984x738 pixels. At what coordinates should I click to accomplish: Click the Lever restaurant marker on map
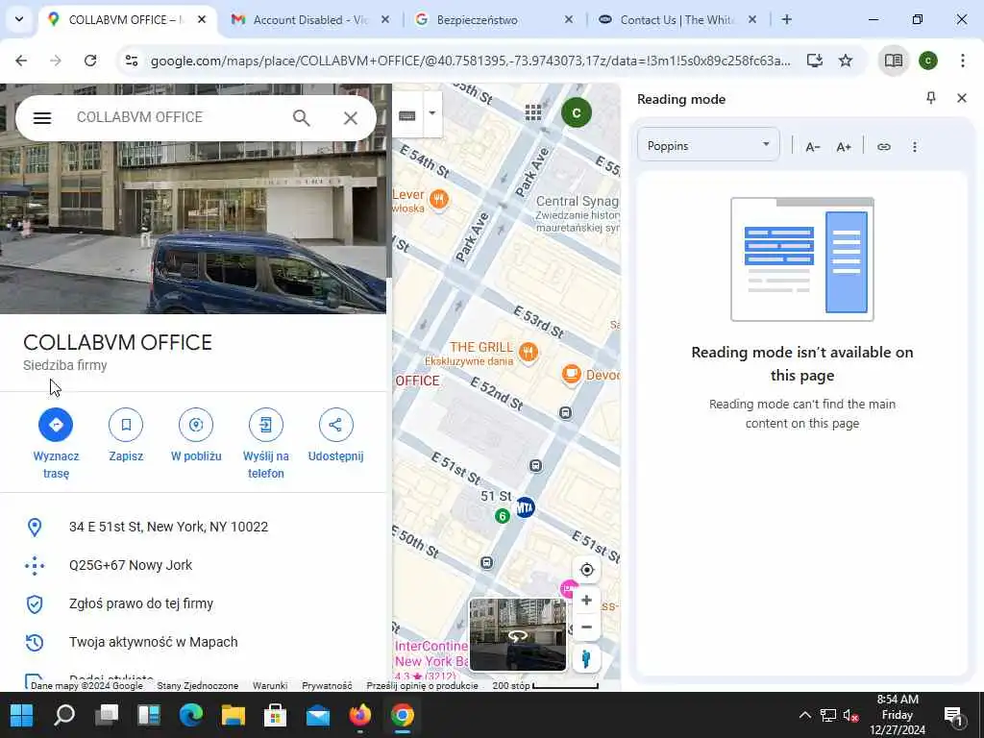(x=439, y=200)
